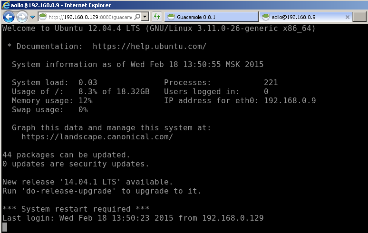
Task: Click the 'Graph this data and manage' line
Action: point(111,127)
